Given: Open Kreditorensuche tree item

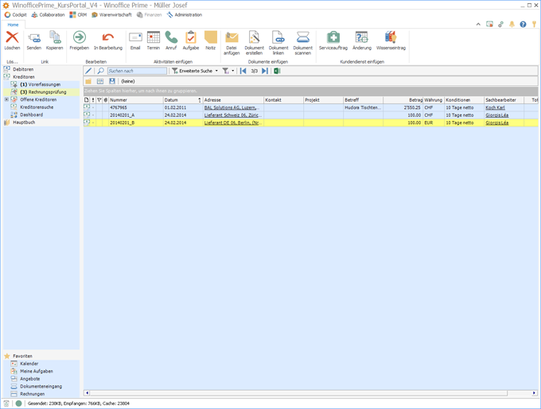Looking at the screenshot, I should pos(37,107).
